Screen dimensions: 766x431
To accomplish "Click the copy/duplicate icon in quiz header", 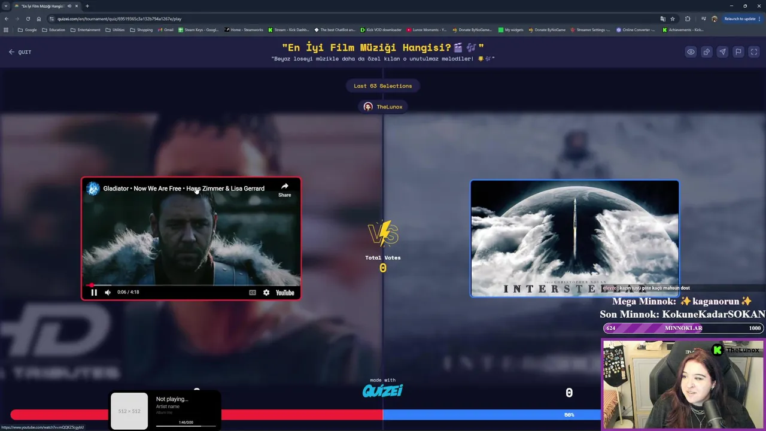I will pyautogui.click(x=707, y=52).
